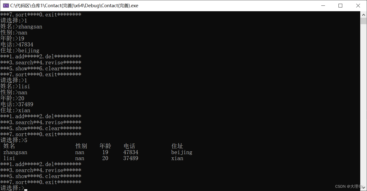Click the line '请选择:>5'
Image resolution: width=367 pixels, height=191 pixels.
pyautogui.click(x=14, y=140)
